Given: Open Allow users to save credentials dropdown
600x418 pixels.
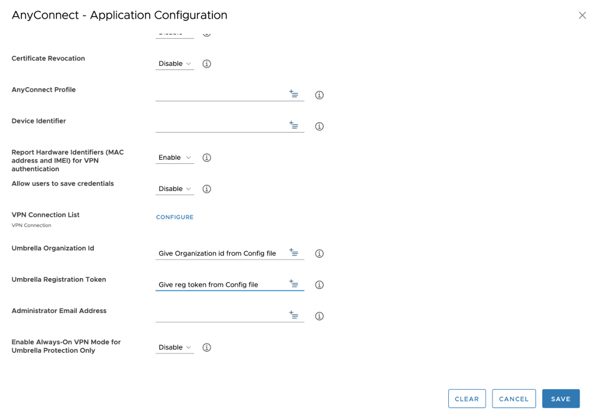Looking at the screenshot, I should click(174, 189).
